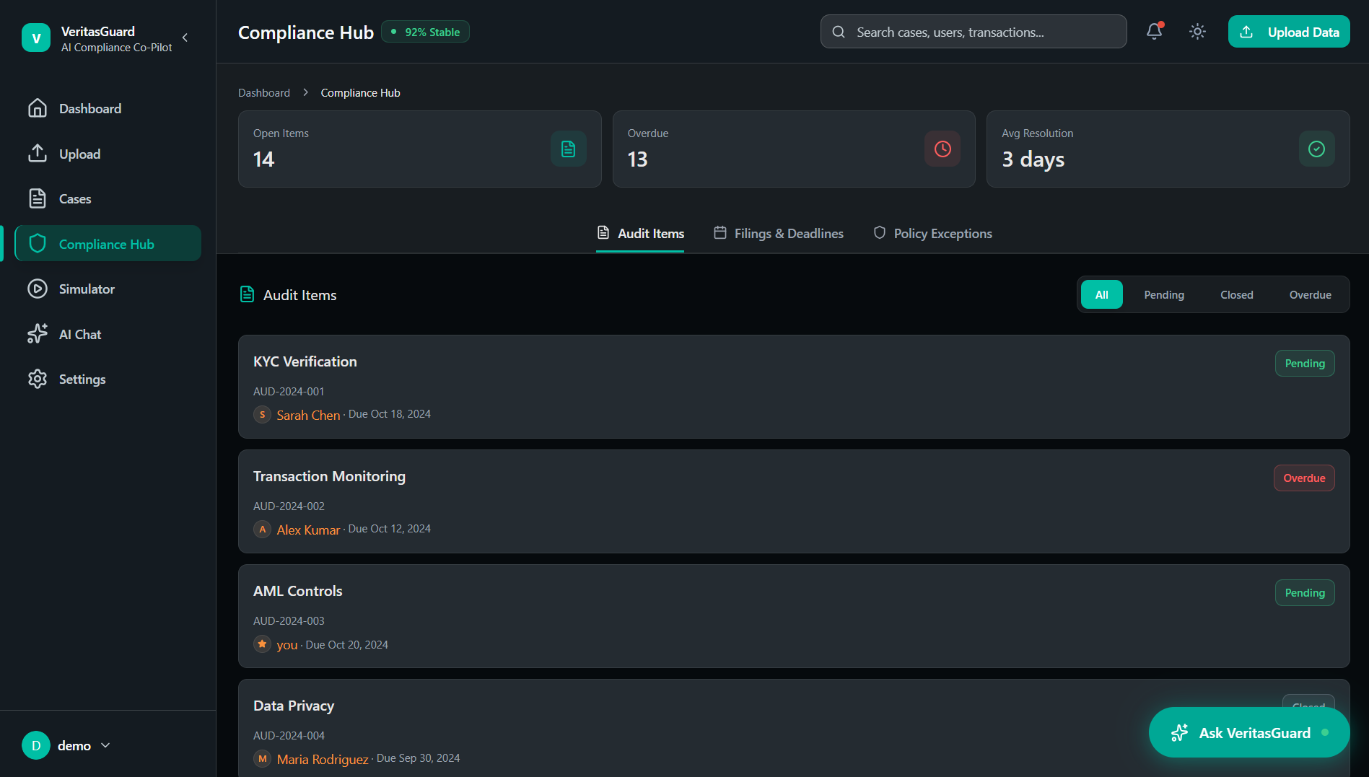Click the Pending badge on AML Controls
Screen dimensions: 1369x777
[1305, 592]
